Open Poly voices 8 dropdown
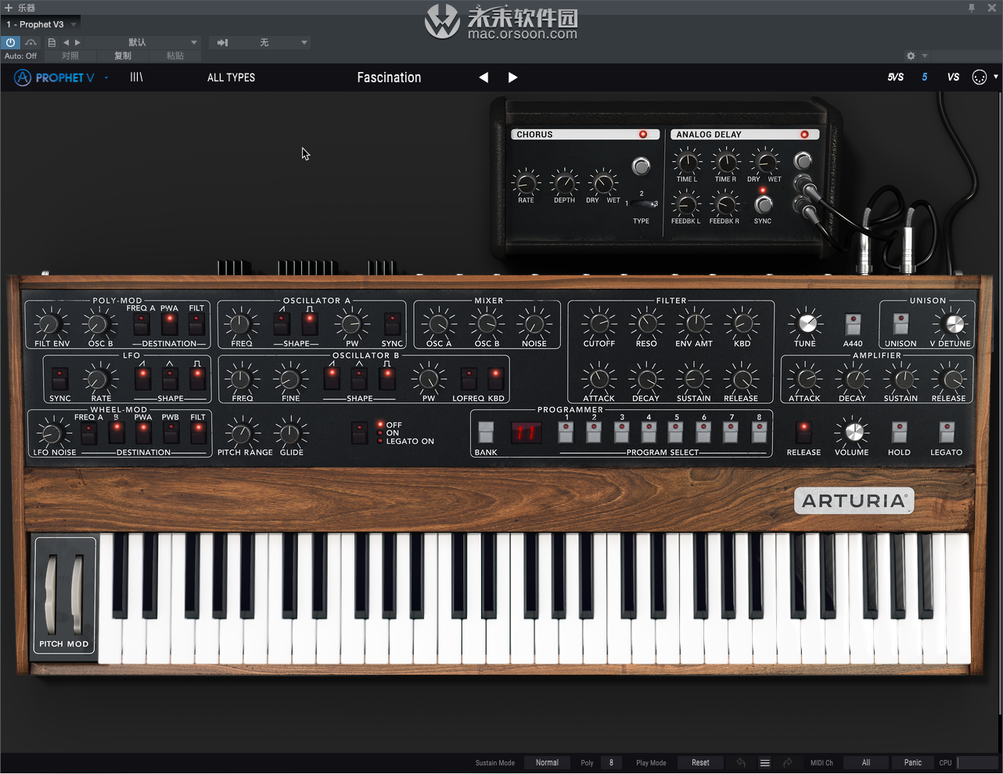 (611, 763)
